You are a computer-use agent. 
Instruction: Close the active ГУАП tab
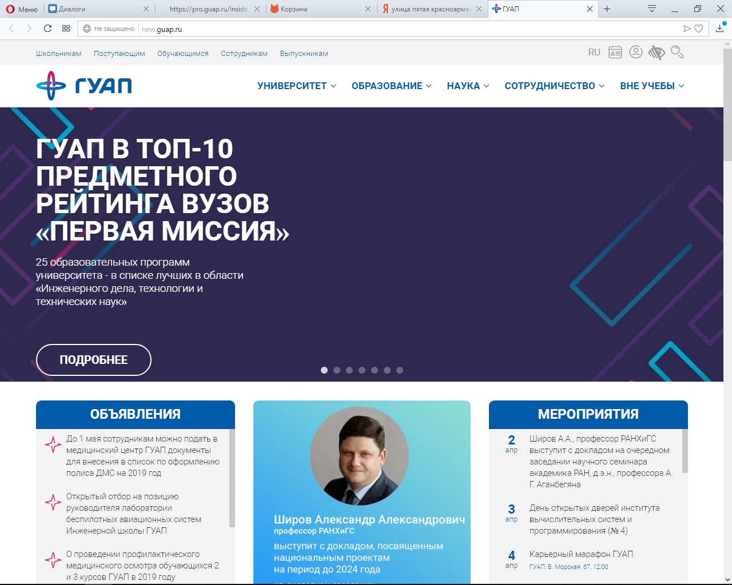590,9
